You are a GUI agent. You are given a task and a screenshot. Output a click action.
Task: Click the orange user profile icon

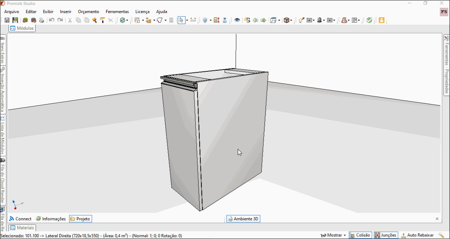381,20
